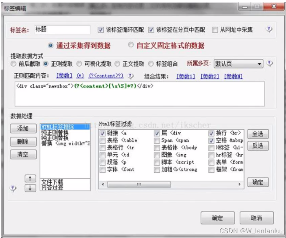Click [参数1] combination result link
Viewport: 286px width, 238px height.
186,76
